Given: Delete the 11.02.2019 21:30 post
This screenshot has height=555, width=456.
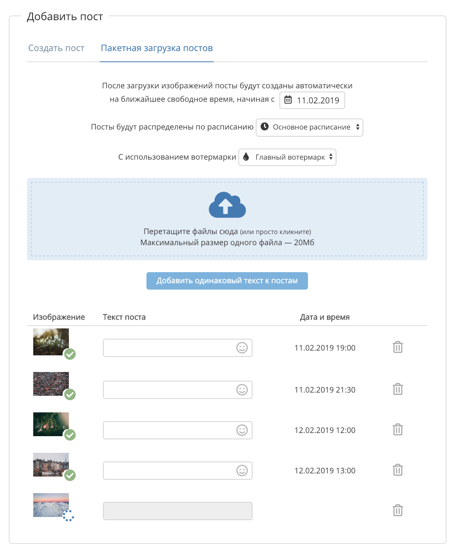Looking at the screenshot, I should 398,389.
